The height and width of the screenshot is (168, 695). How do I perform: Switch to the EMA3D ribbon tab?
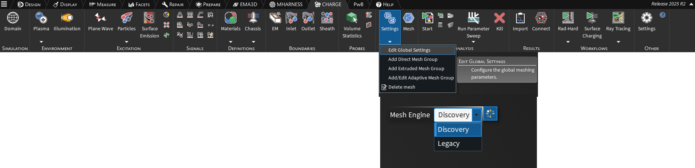(x=245, y=4)
